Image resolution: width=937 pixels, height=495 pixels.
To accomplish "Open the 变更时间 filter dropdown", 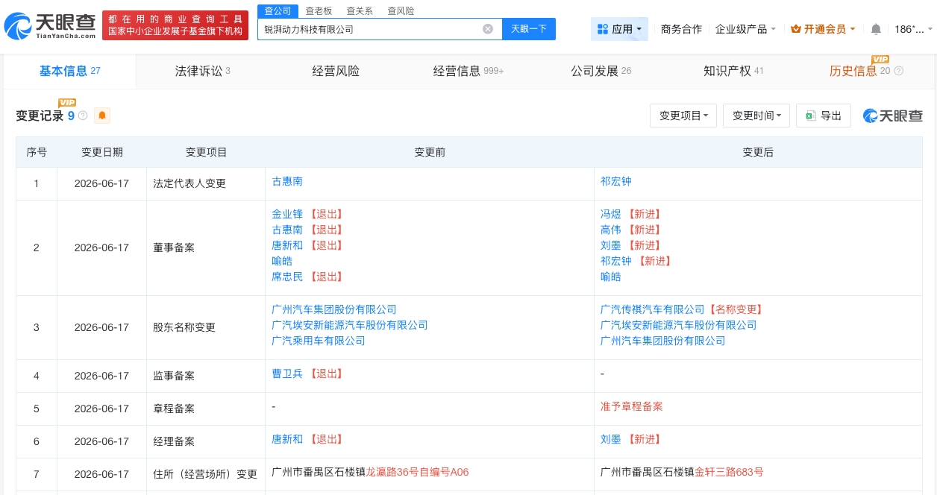I will [756, 116].
